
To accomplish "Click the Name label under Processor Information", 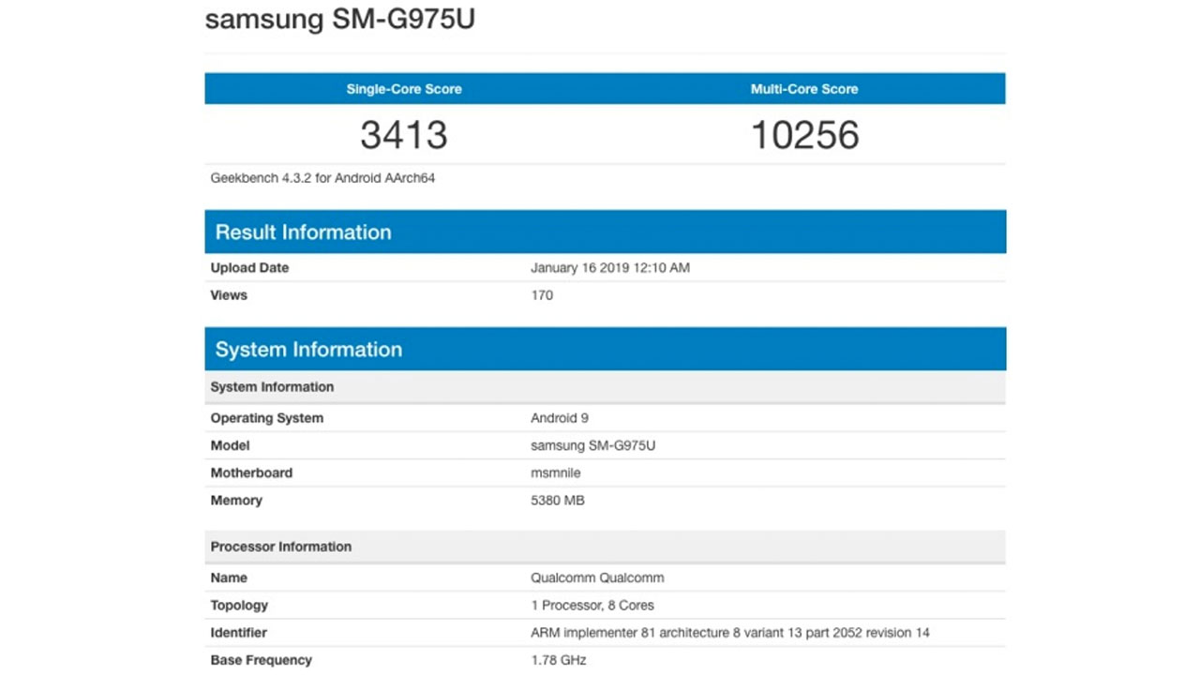I will [x=229, y=578].
